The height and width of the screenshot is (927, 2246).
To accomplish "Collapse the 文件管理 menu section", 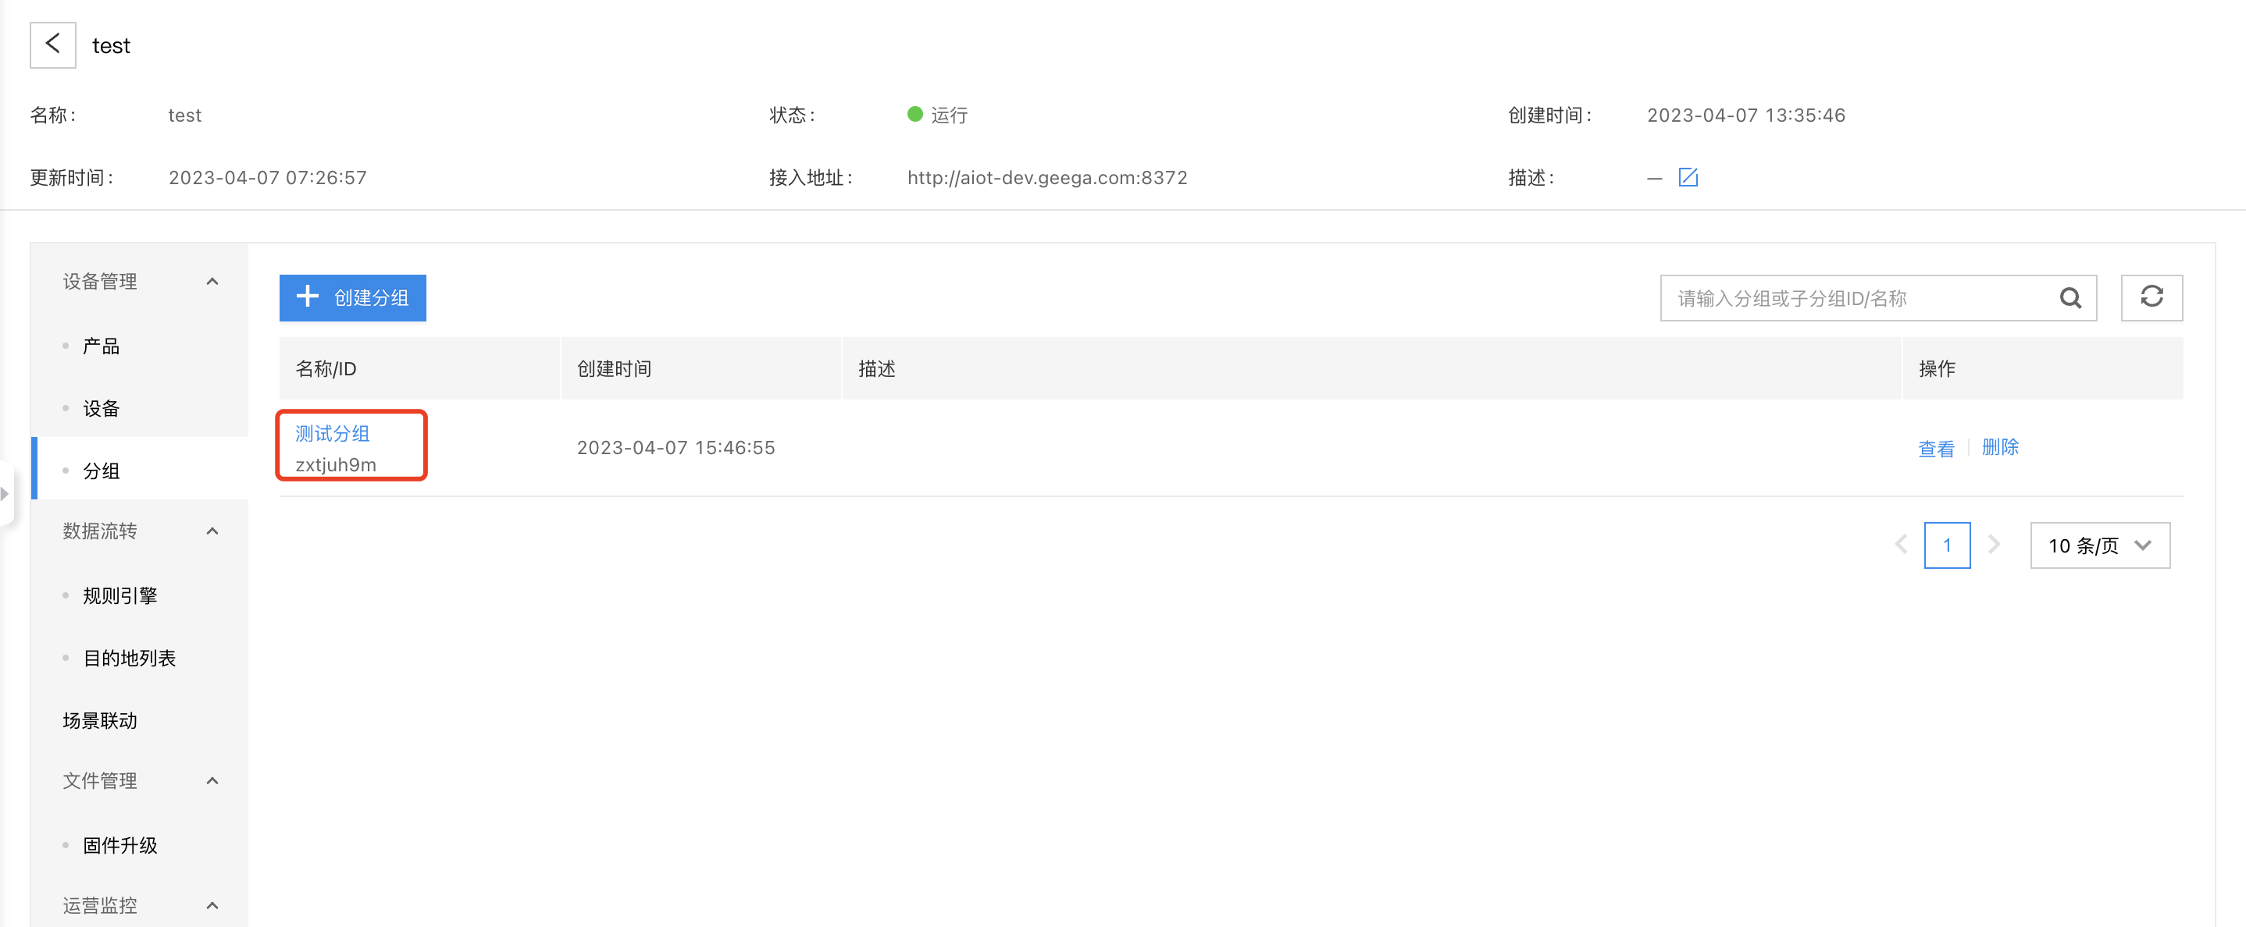I will pyautogui.click(x=212, y=780).
